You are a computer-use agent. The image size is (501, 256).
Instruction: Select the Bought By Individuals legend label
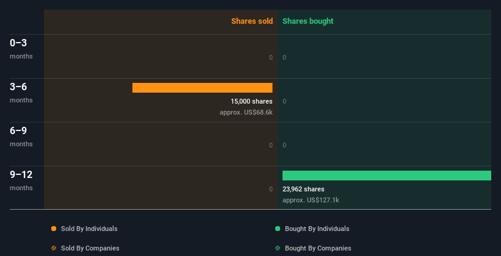(317, 229)
